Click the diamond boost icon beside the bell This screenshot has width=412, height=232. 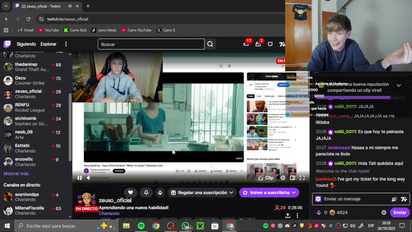160,192
